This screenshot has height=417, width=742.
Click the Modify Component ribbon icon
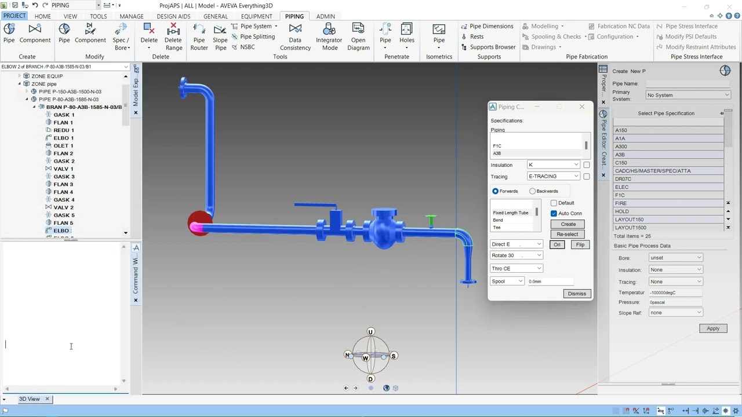pyautogui.click(x=90, y=29)
